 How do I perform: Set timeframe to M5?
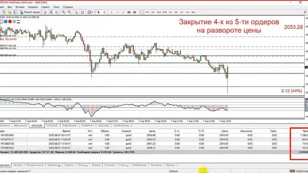[x=153, y=12]
